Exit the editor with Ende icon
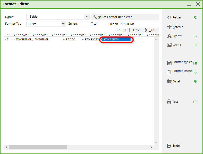The width and height of the screenshot is (203, 154). point(169,146)
